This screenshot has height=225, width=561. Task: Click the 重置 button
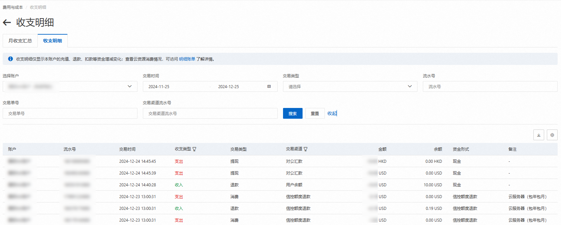coord(315,113)
